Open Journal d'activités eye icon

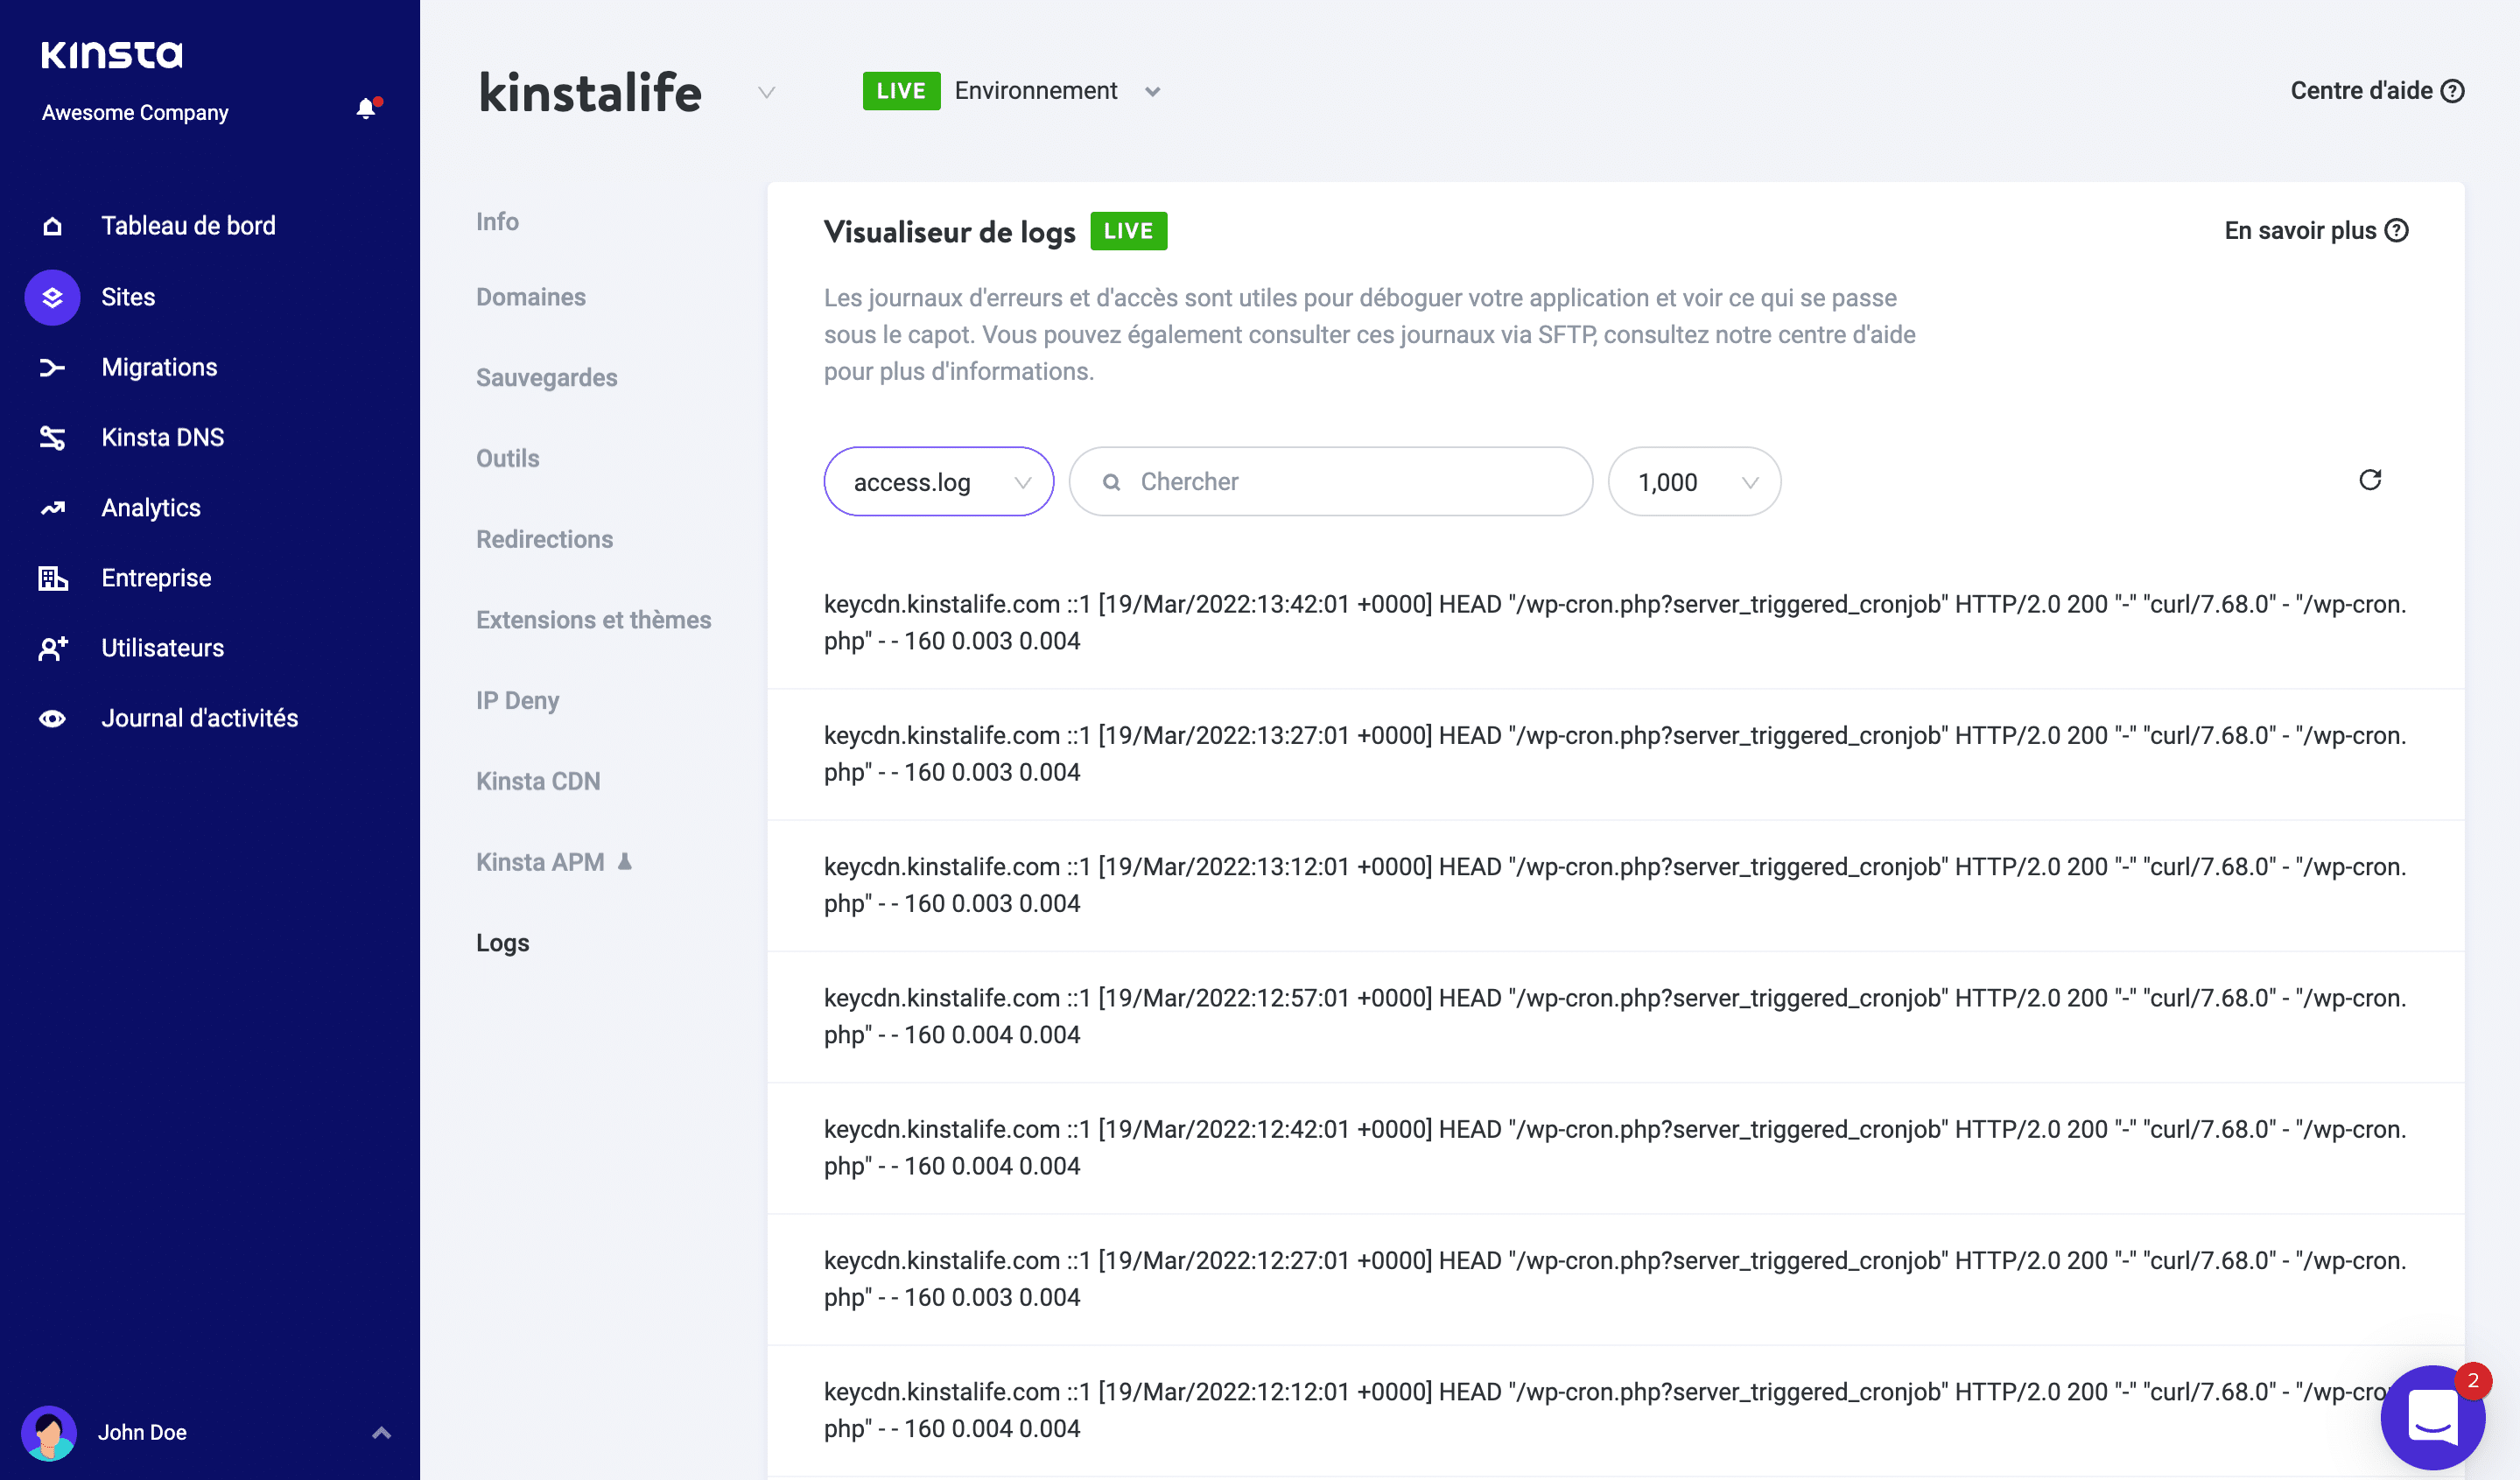(51, 718)
